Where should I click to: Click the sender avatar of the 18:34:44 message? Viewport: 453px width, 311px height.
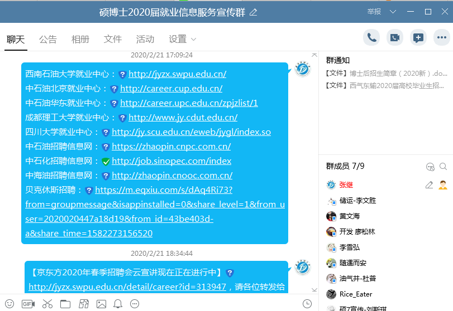303,267
